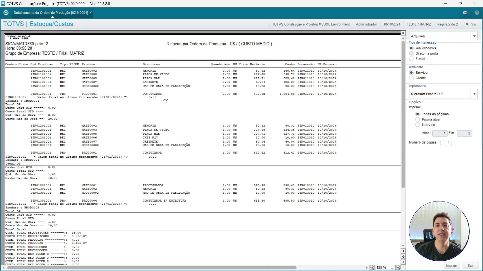
Task: Click Quantidade column header
Action: click(x=221, y=64)
